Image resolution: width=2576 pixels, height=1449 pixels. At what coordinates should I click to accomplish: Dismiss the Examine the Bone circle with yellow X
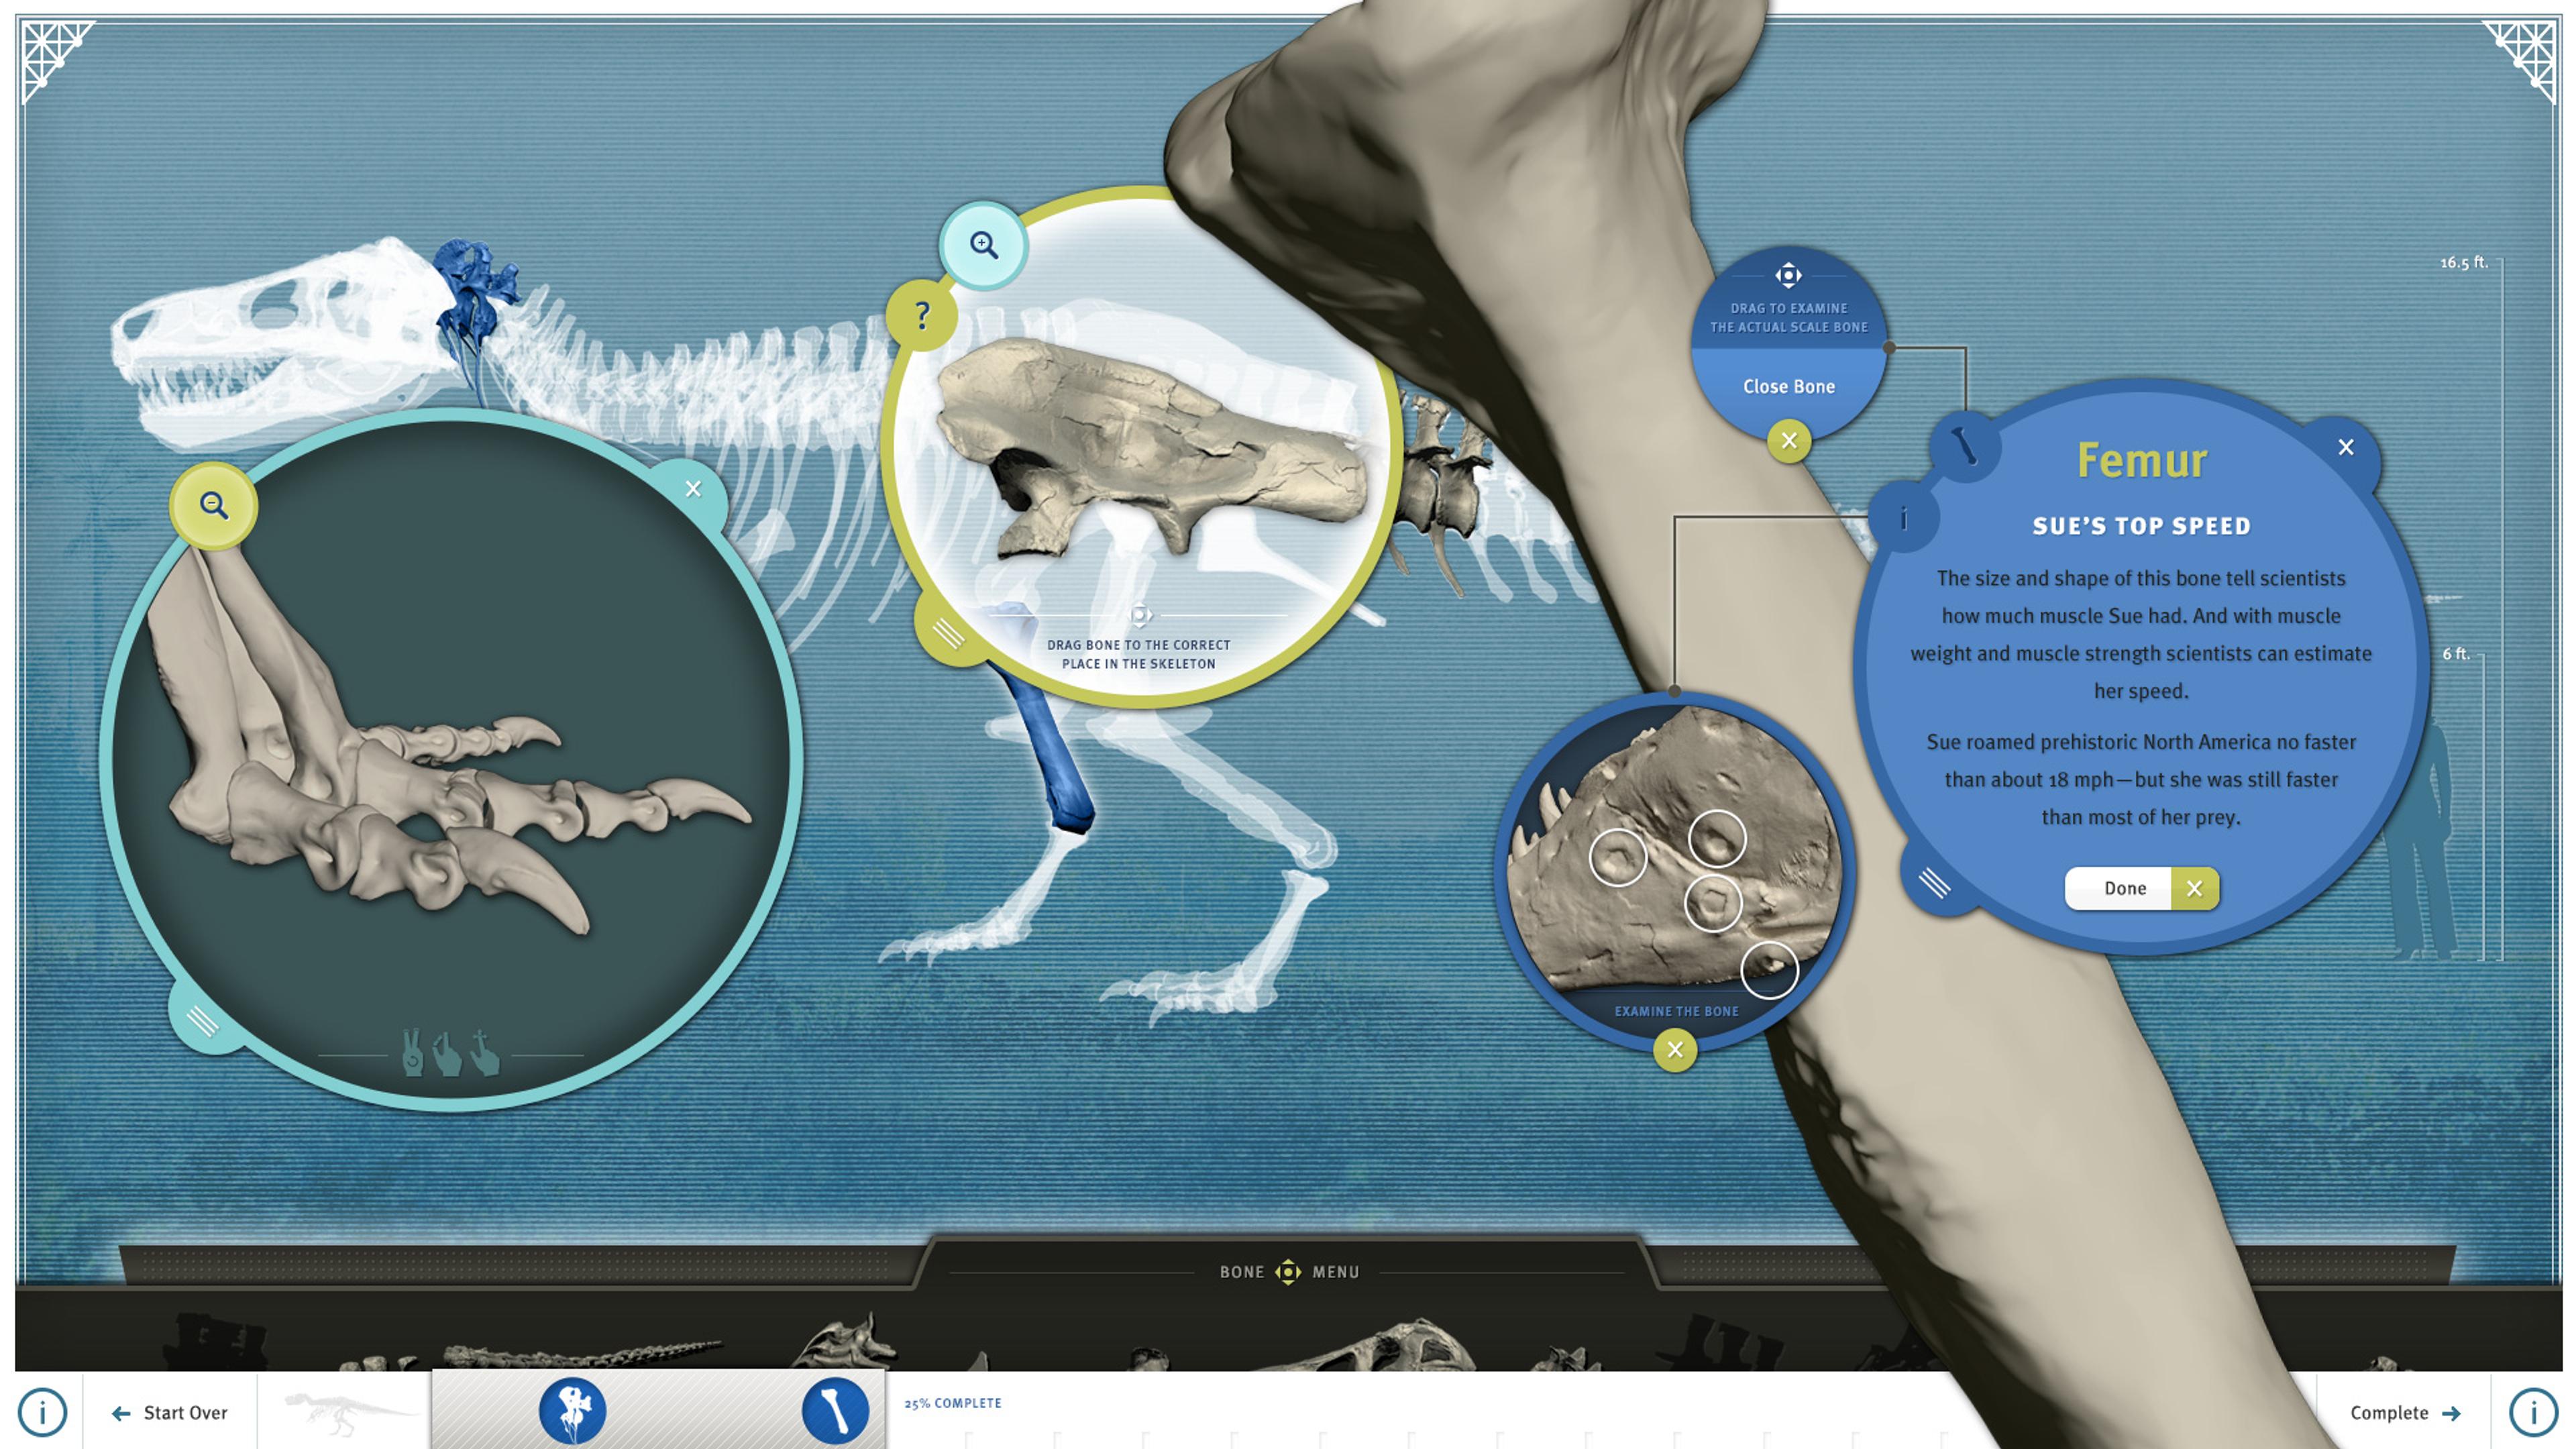pyautogui.click(x=1675, y=1050)
